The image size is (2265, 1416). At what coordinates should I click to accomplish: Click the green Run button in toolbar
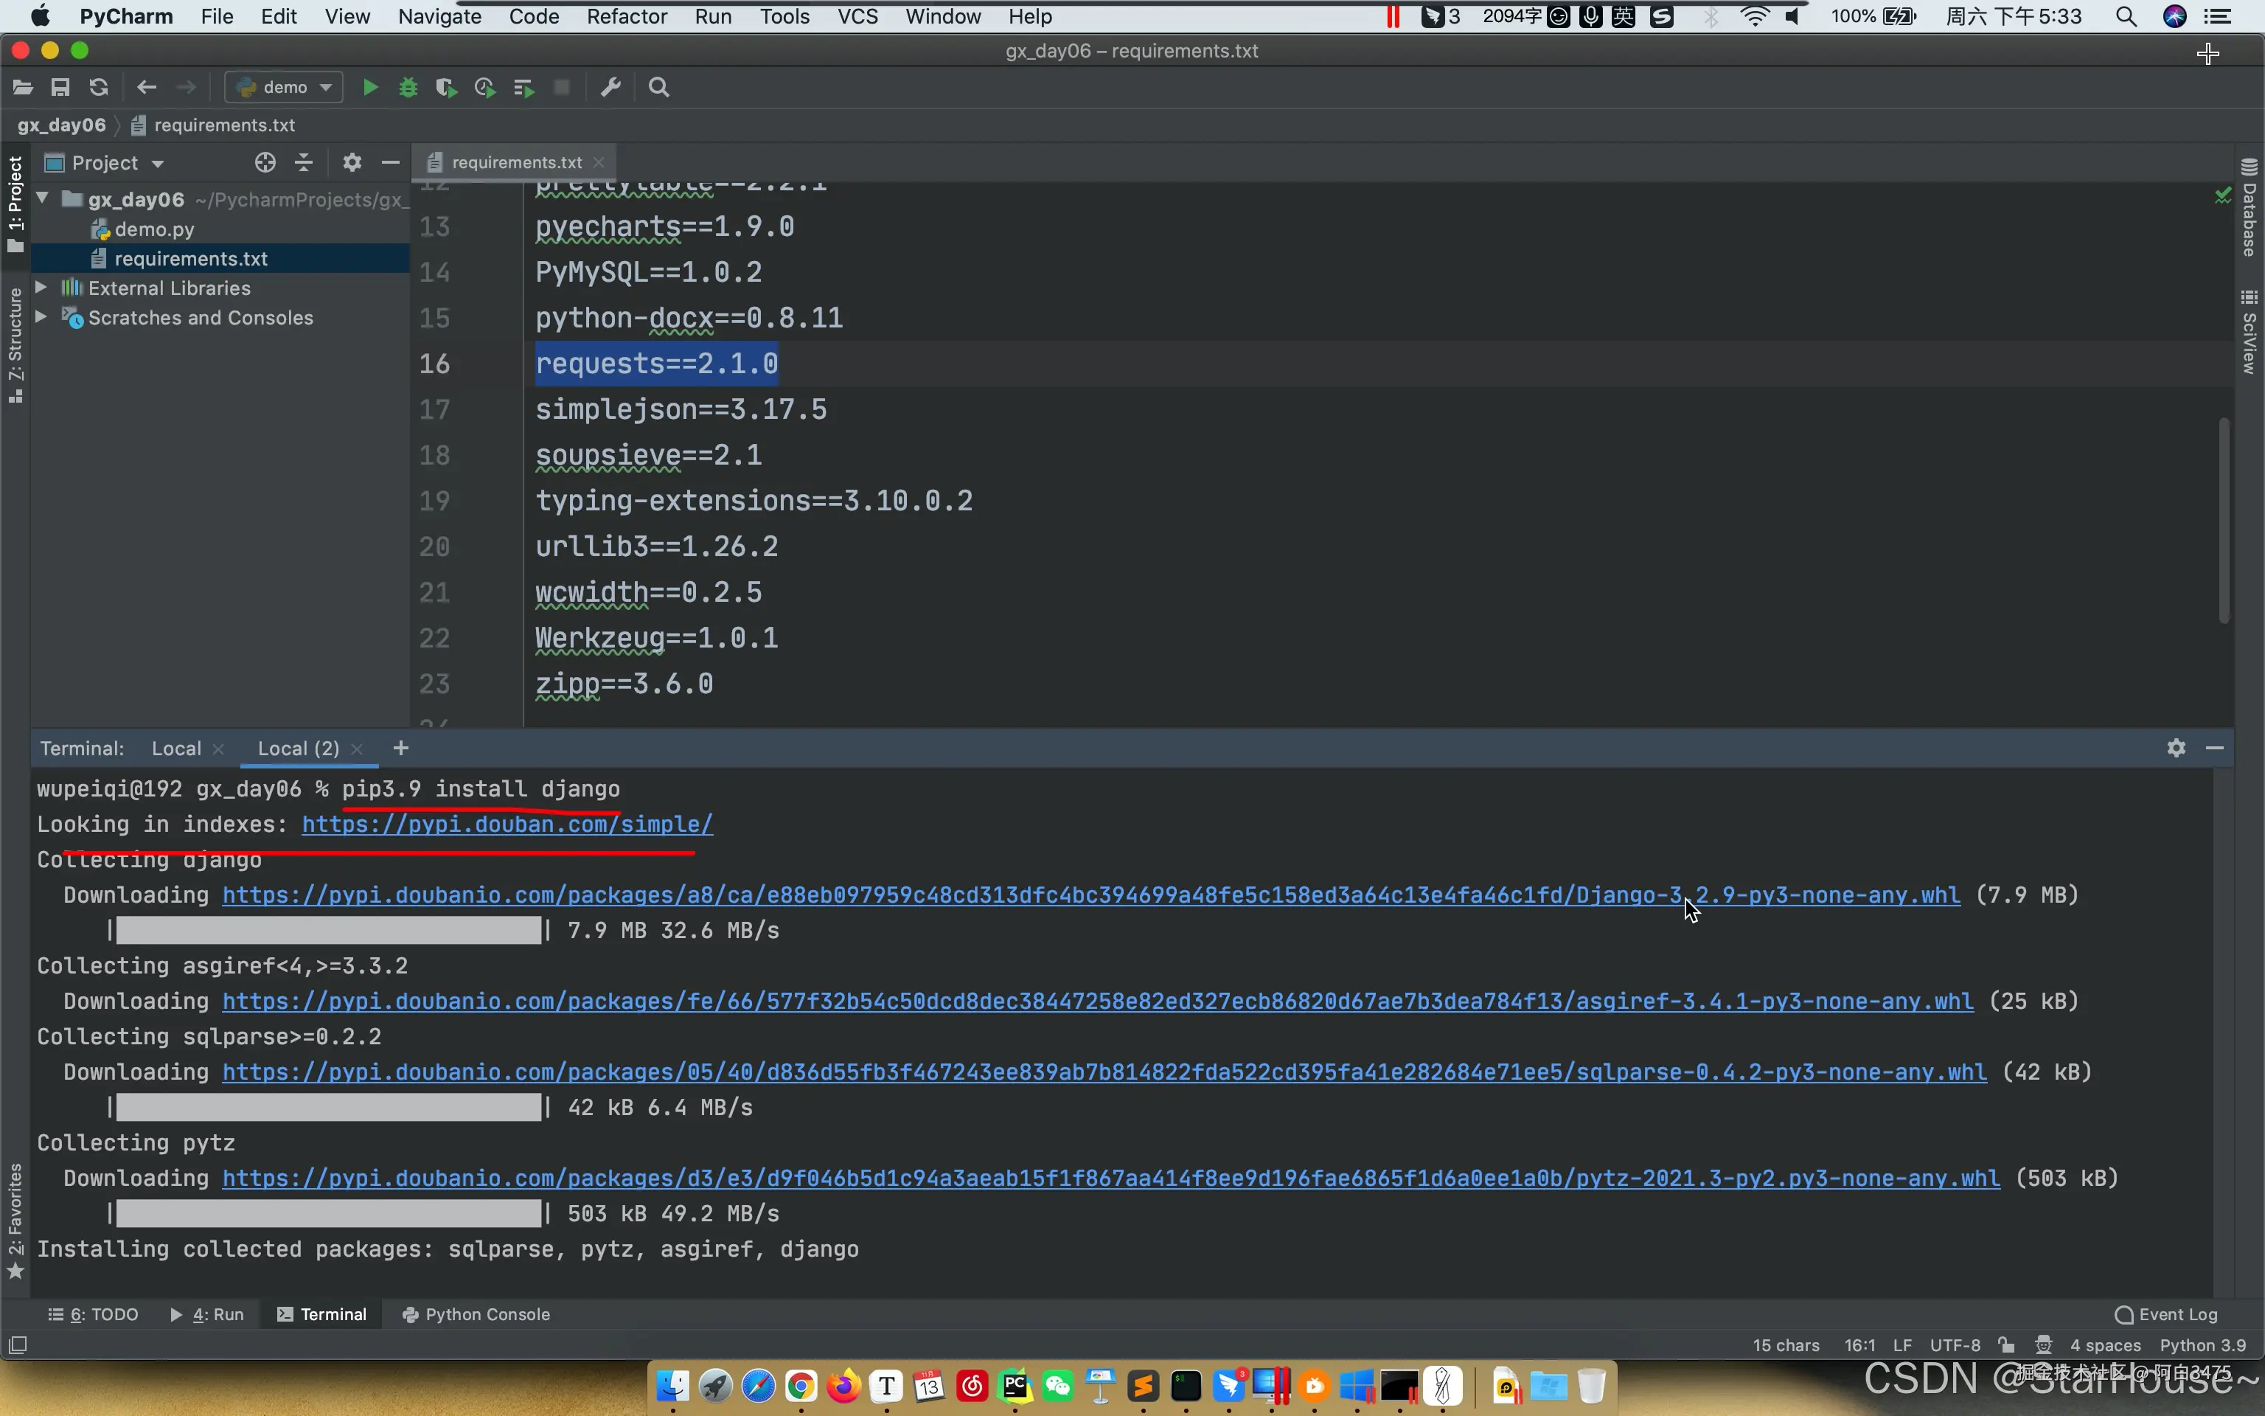pyautogui.click(x=369, y=87)
